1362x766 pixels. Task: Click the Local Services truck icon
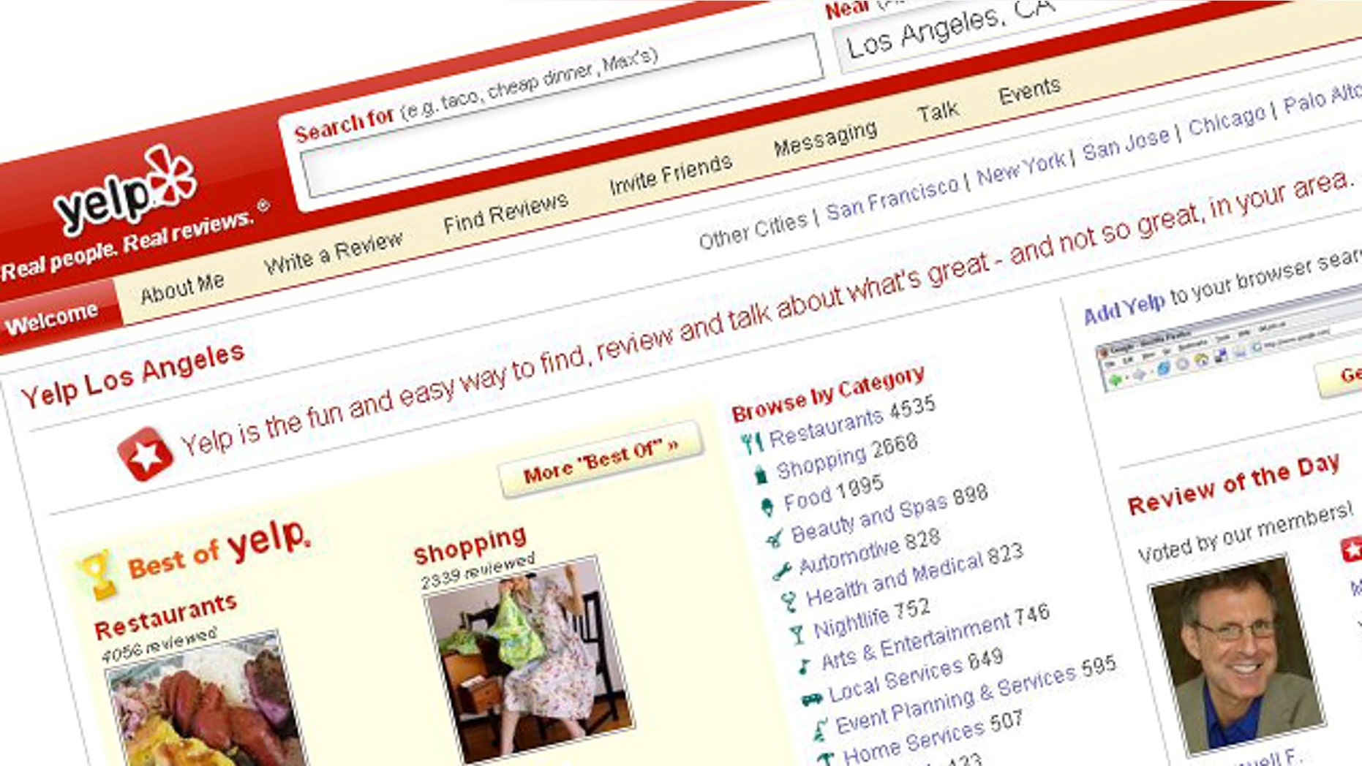coord(811,699)
